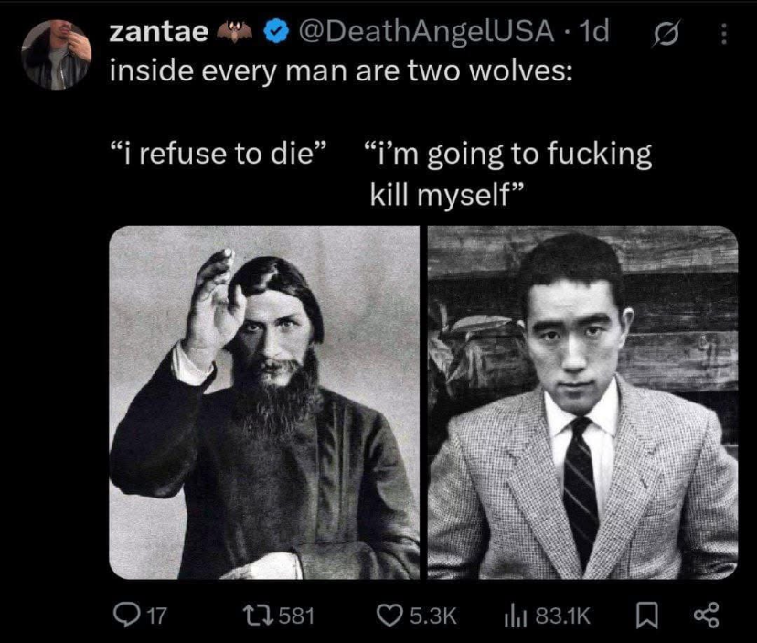Image resolution: width=757 pixels, height=643 pixels.
Task: Click the repost count "581"
Action: pos(295,616)
